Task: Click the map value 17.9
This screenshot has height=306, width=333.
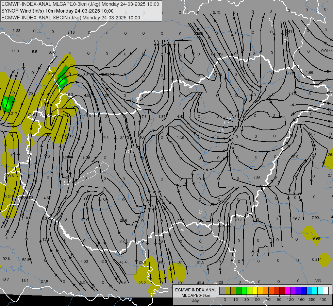Action: coord(181,137)
